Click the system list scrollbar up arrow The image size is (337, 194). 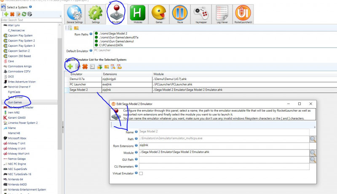[59, 25]
